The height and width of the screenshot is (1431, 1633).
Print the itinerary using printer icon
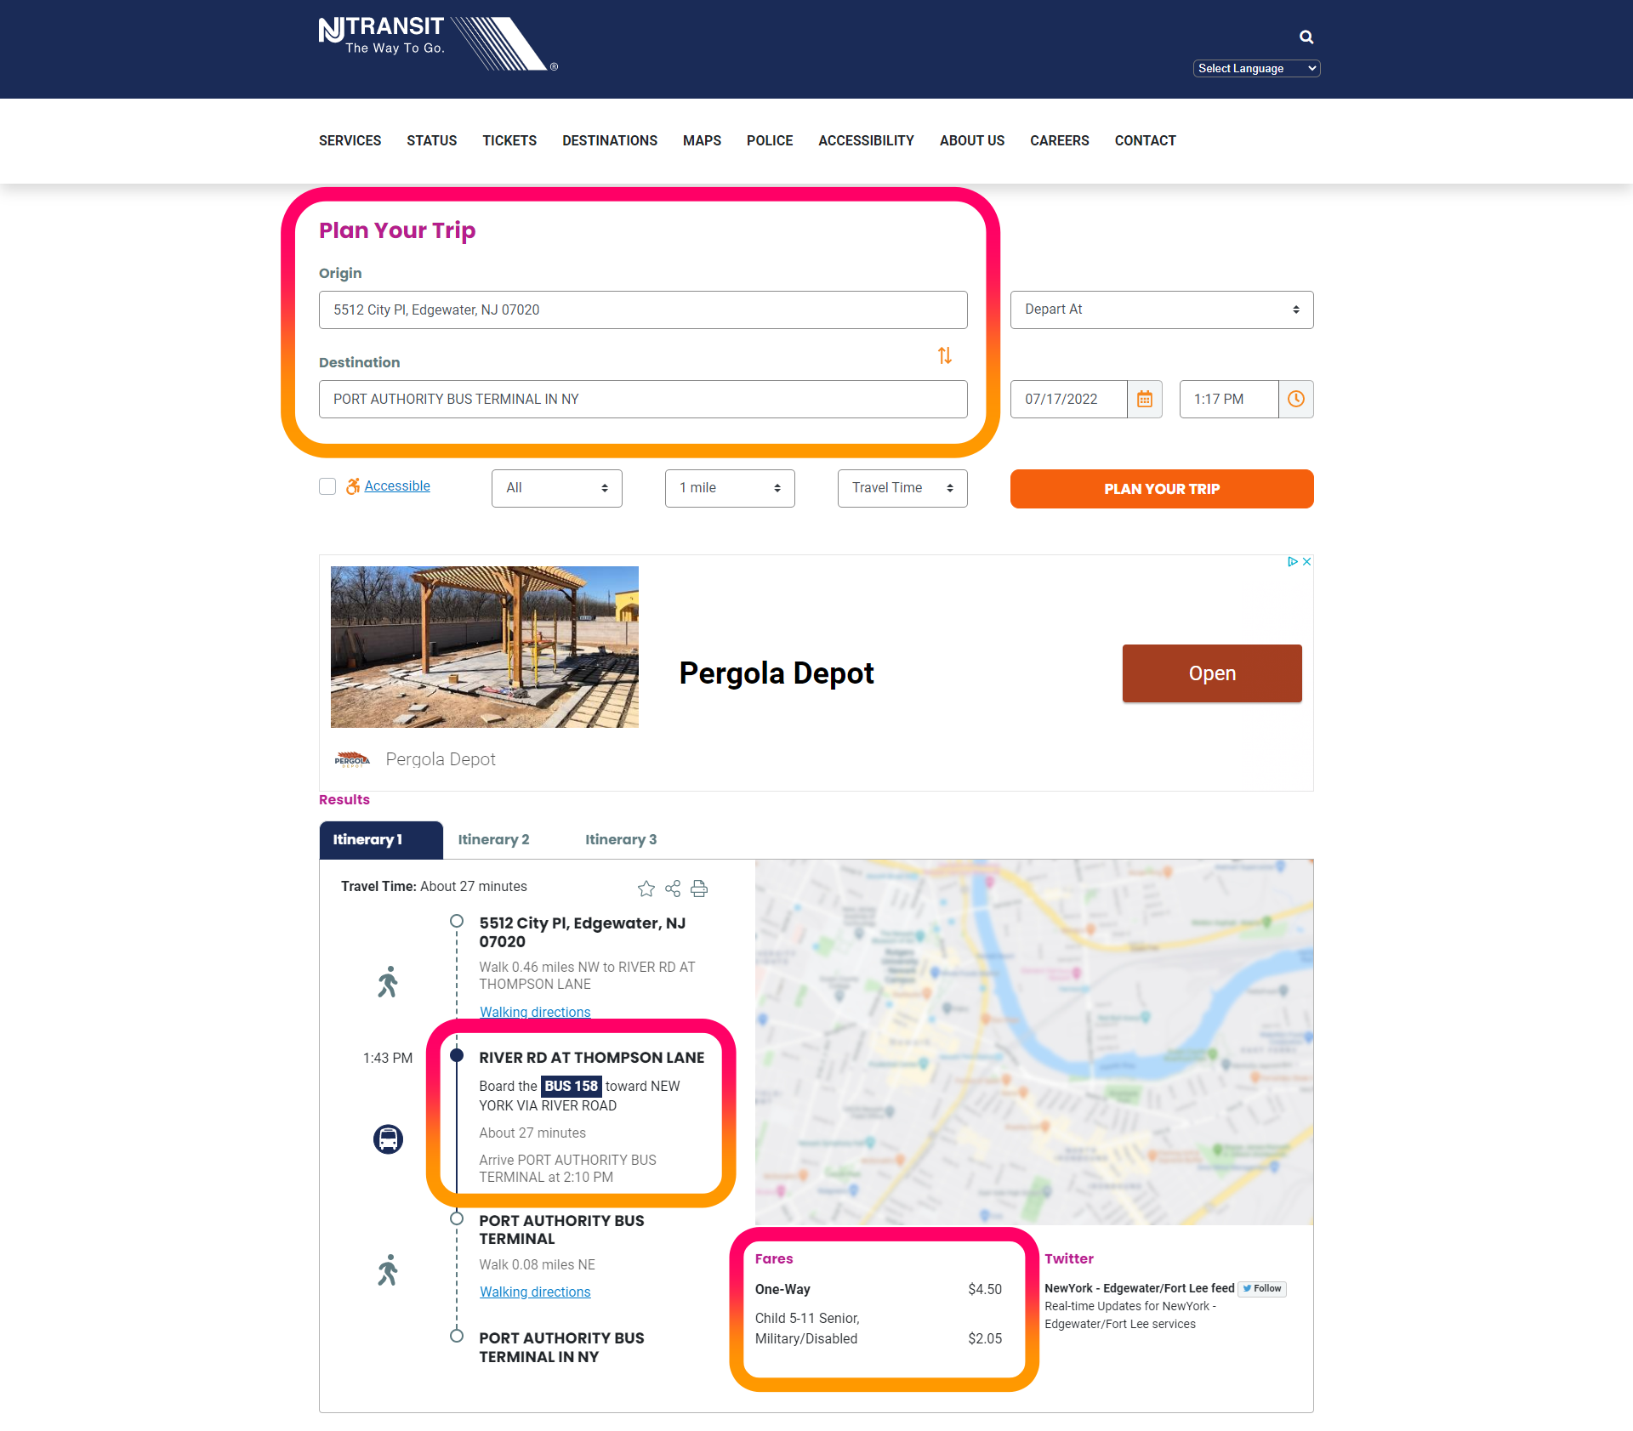coord(699,889)
